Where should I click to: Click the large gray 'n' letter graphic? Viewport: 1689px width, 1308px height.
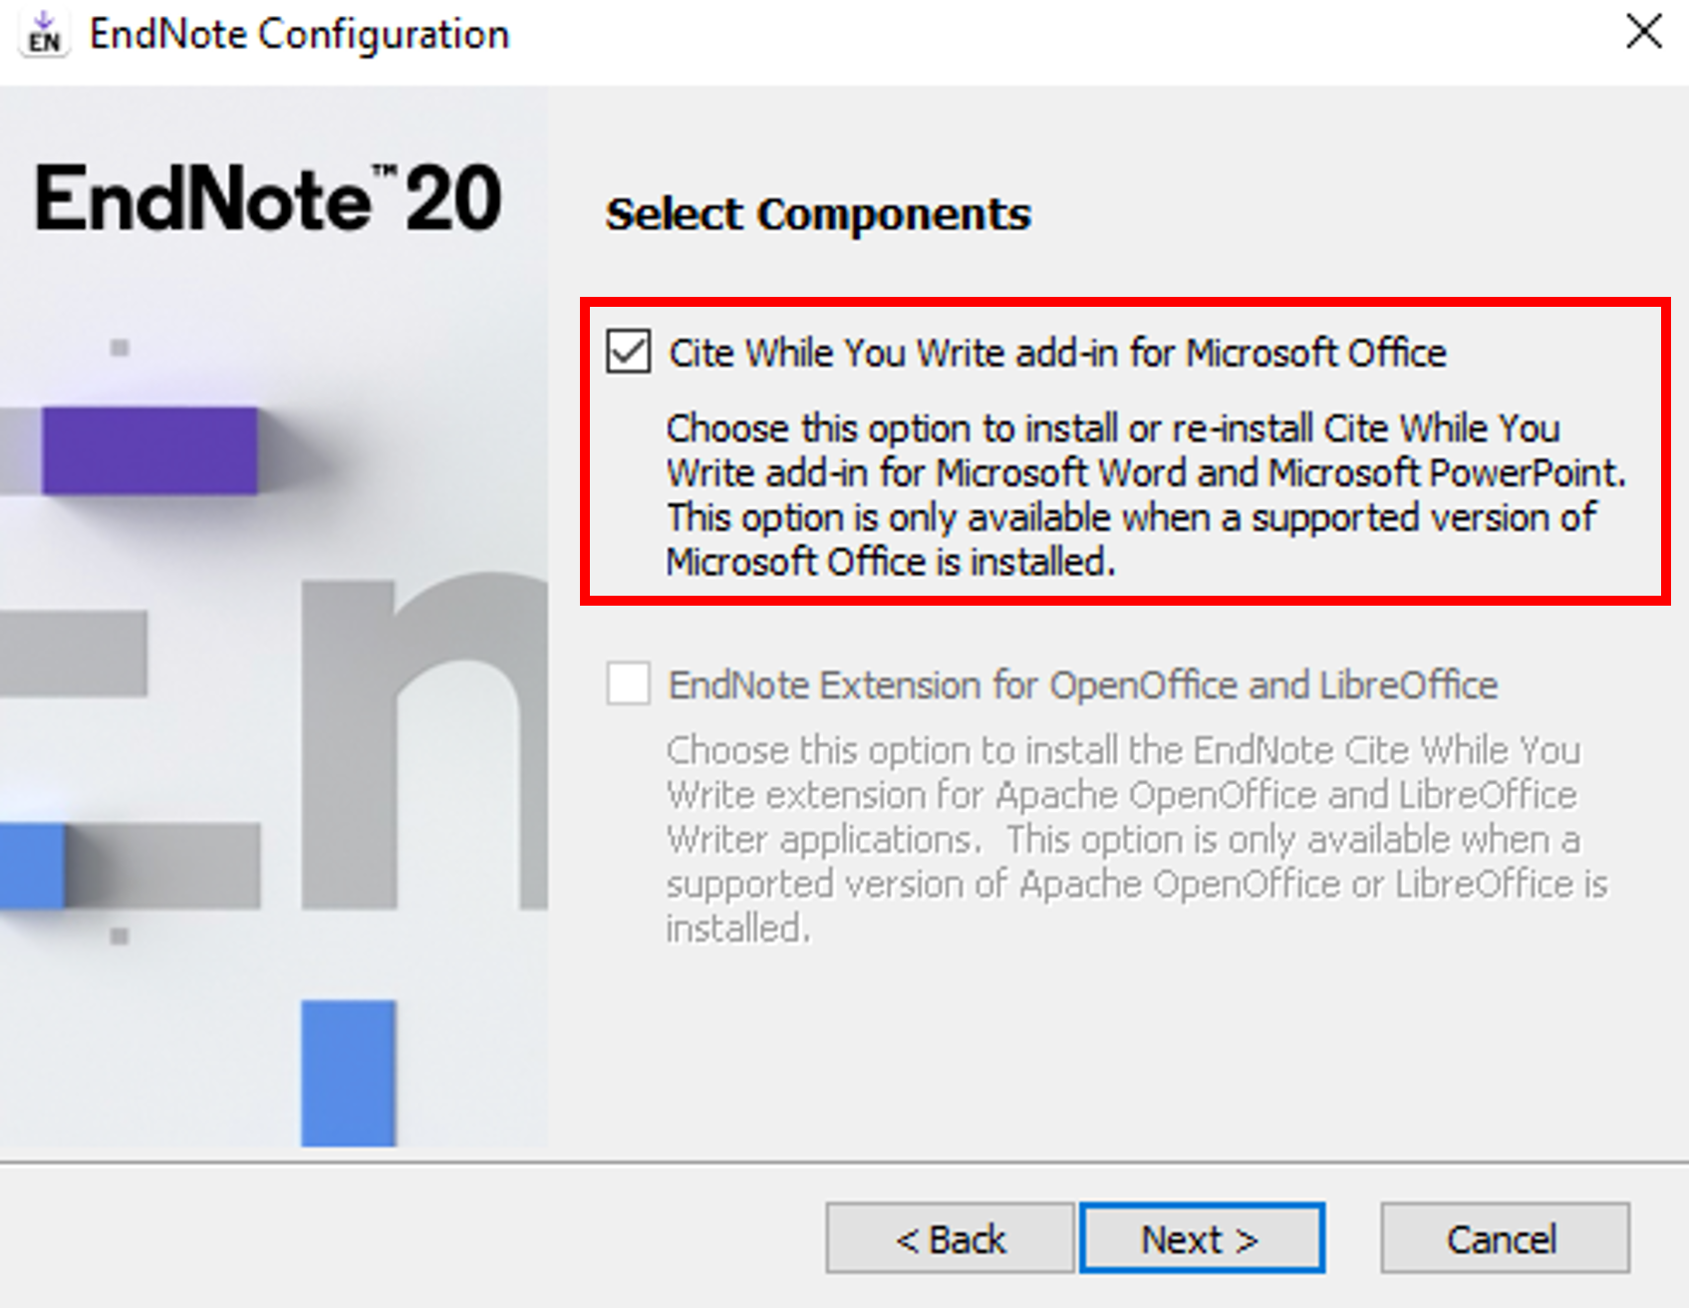pos(424,741)
